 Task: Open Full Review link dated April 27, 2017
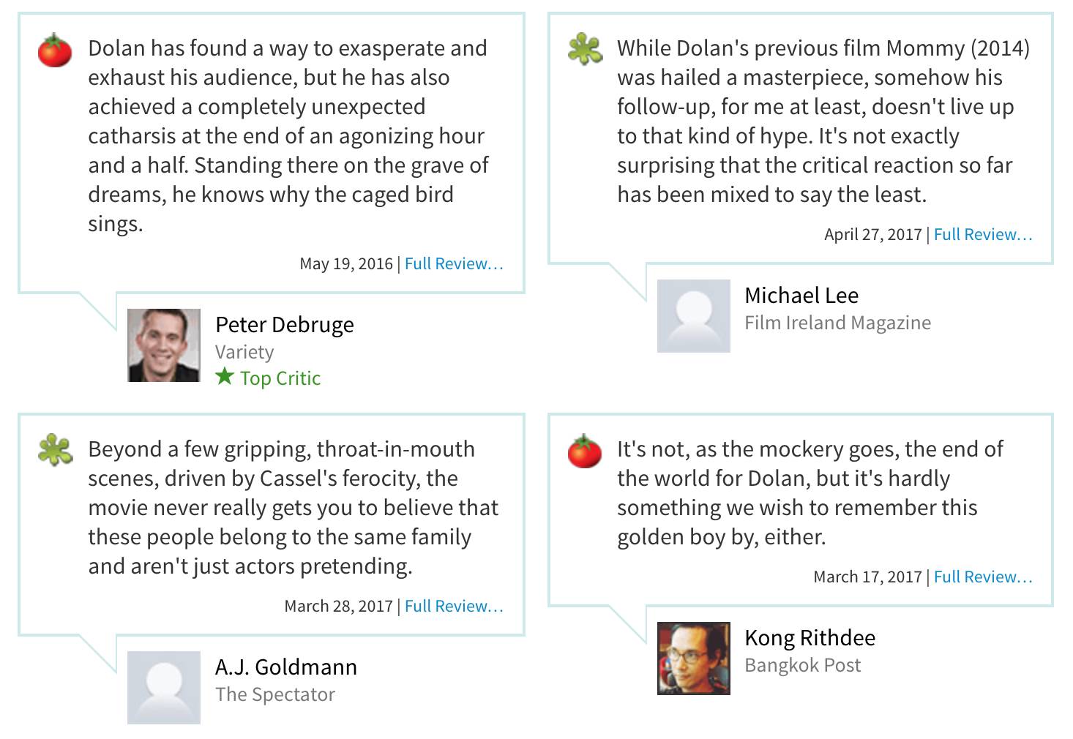click(983, 234)
